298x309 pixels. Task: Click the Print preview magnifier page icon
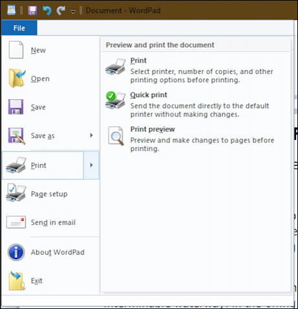(x=116, y=136)
